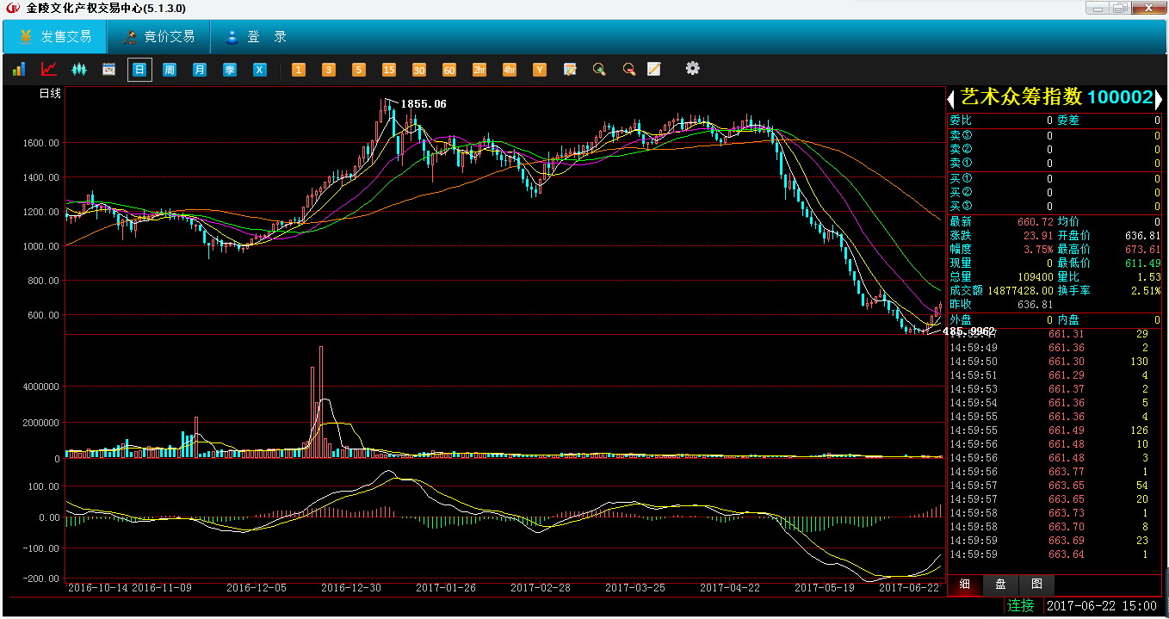This screenshot has width=1169, height=619.
Task: Click the tick price 663.70
Action: tap(1066, 527)
